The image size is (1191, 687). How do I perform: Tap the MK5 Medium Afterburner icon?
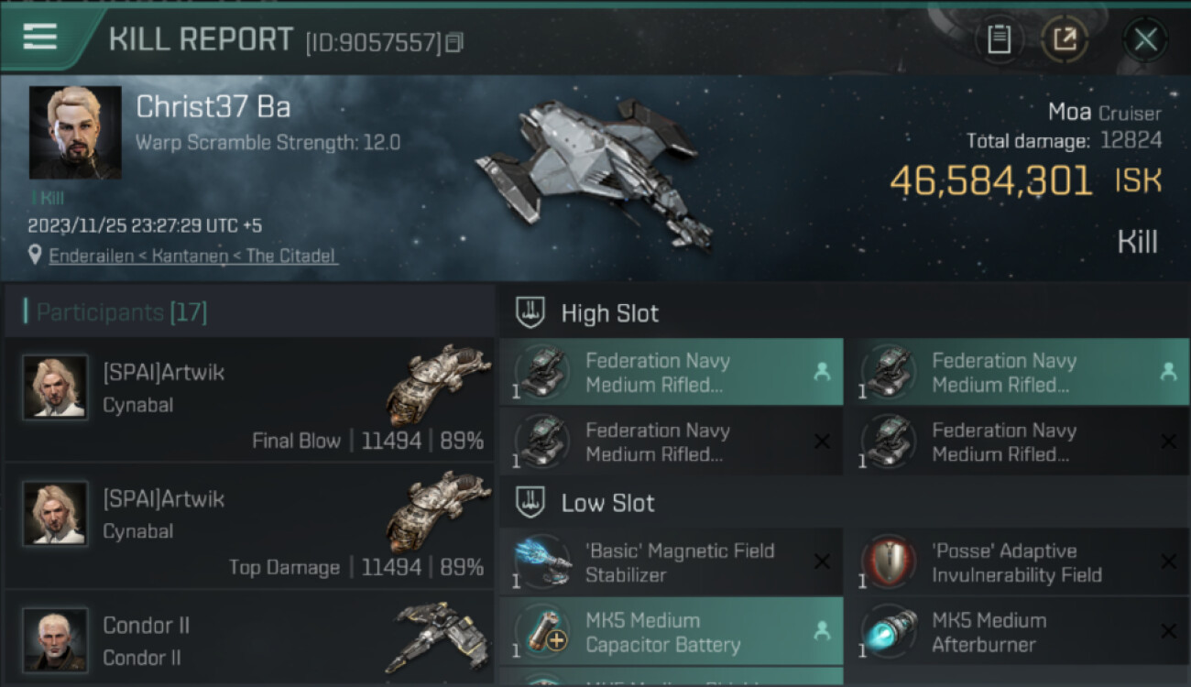click(x=889, y=632)
